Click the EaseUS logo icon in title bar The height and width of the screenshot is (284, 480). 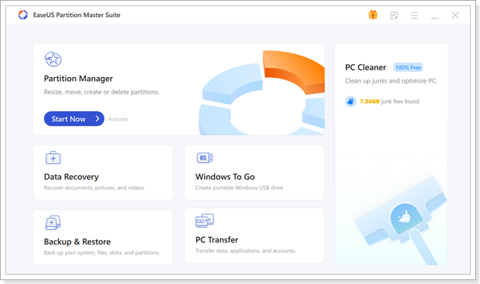click(23, 15)
